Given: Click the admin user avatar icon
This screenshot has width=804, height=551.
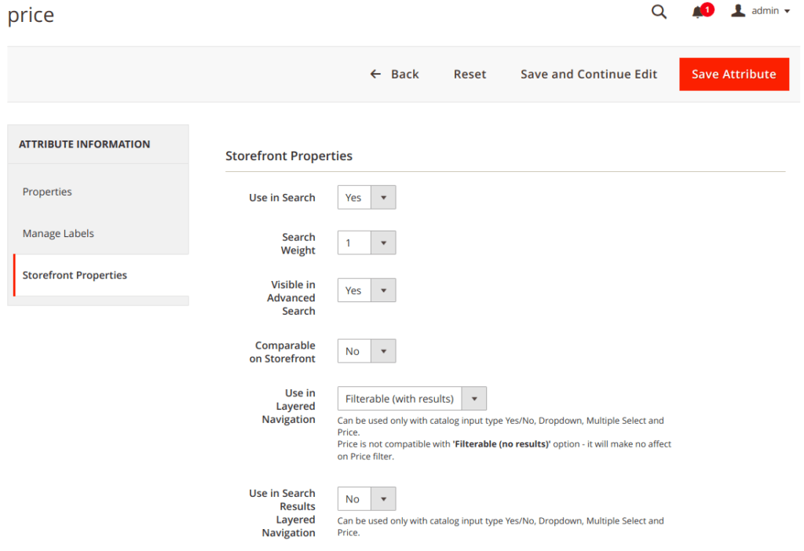Looking at the screenshot, I should 738,10.
